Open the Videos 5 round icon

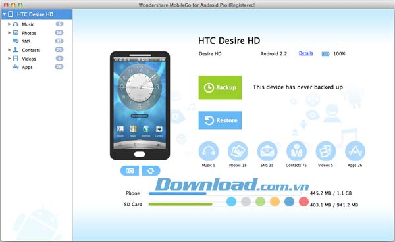tap(326, 151)
